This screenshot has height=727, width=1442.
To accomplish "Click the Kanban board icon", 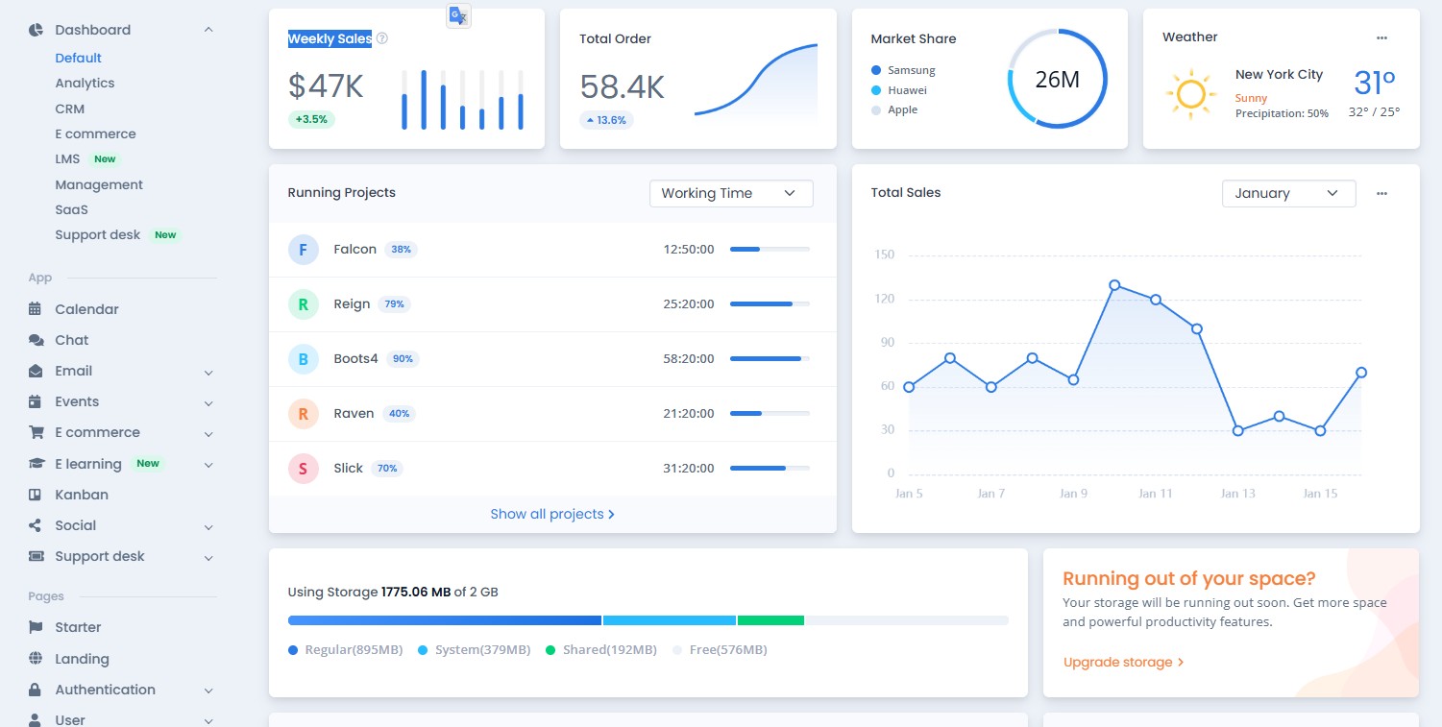I will [x=36, y=495].
